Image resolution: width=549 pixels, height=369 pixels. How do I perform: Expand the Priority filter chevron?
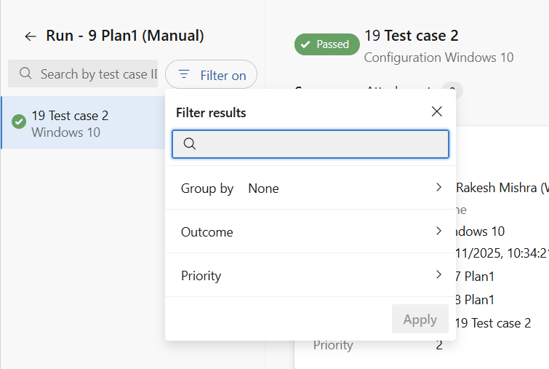click(x=438, y=274)
